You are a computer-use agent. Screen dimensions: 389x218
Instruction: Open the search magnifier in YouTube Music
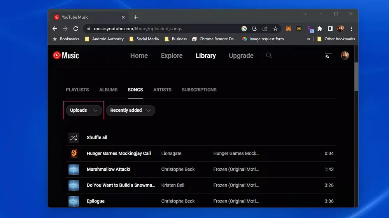269,55
